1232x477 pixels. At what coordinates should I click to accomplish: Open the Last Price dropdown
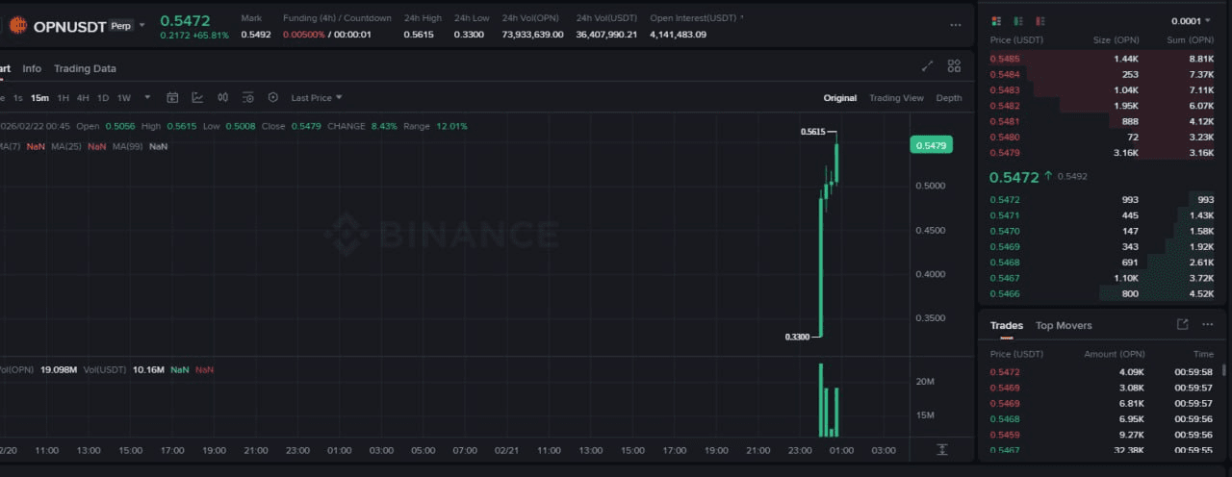[x=317, y=97]
